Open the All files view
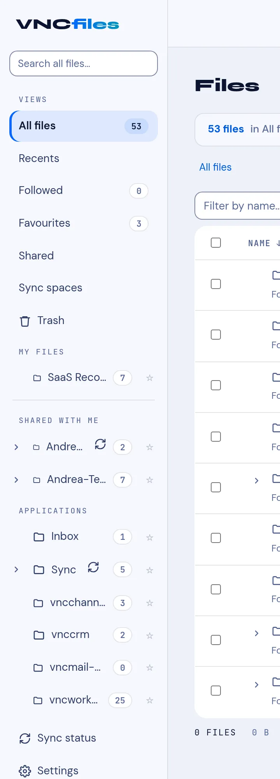Image resolution: width=280 pixels, height=779 pixels. click(84, 126)
